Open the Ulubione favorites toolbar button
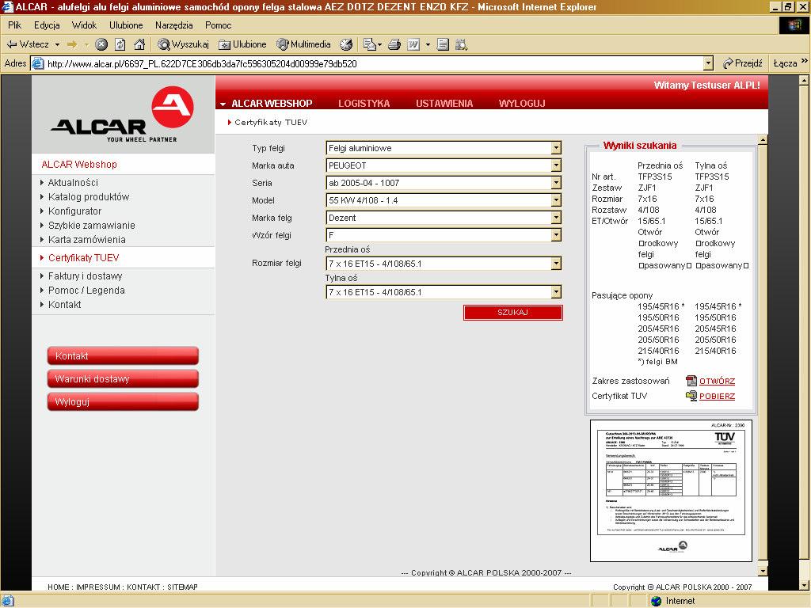Viewport: 811px width, 608px height. (x=242, y=44)
